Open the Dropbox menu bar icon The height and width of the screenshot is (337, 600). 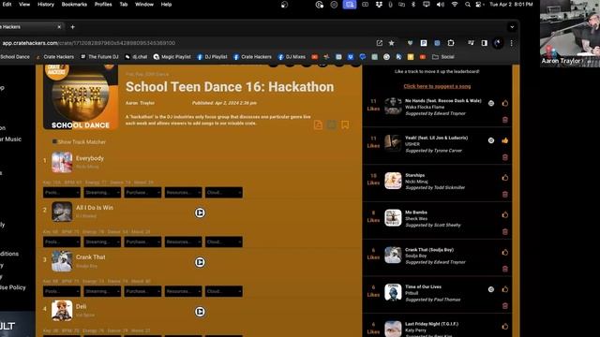coord(379,5)
